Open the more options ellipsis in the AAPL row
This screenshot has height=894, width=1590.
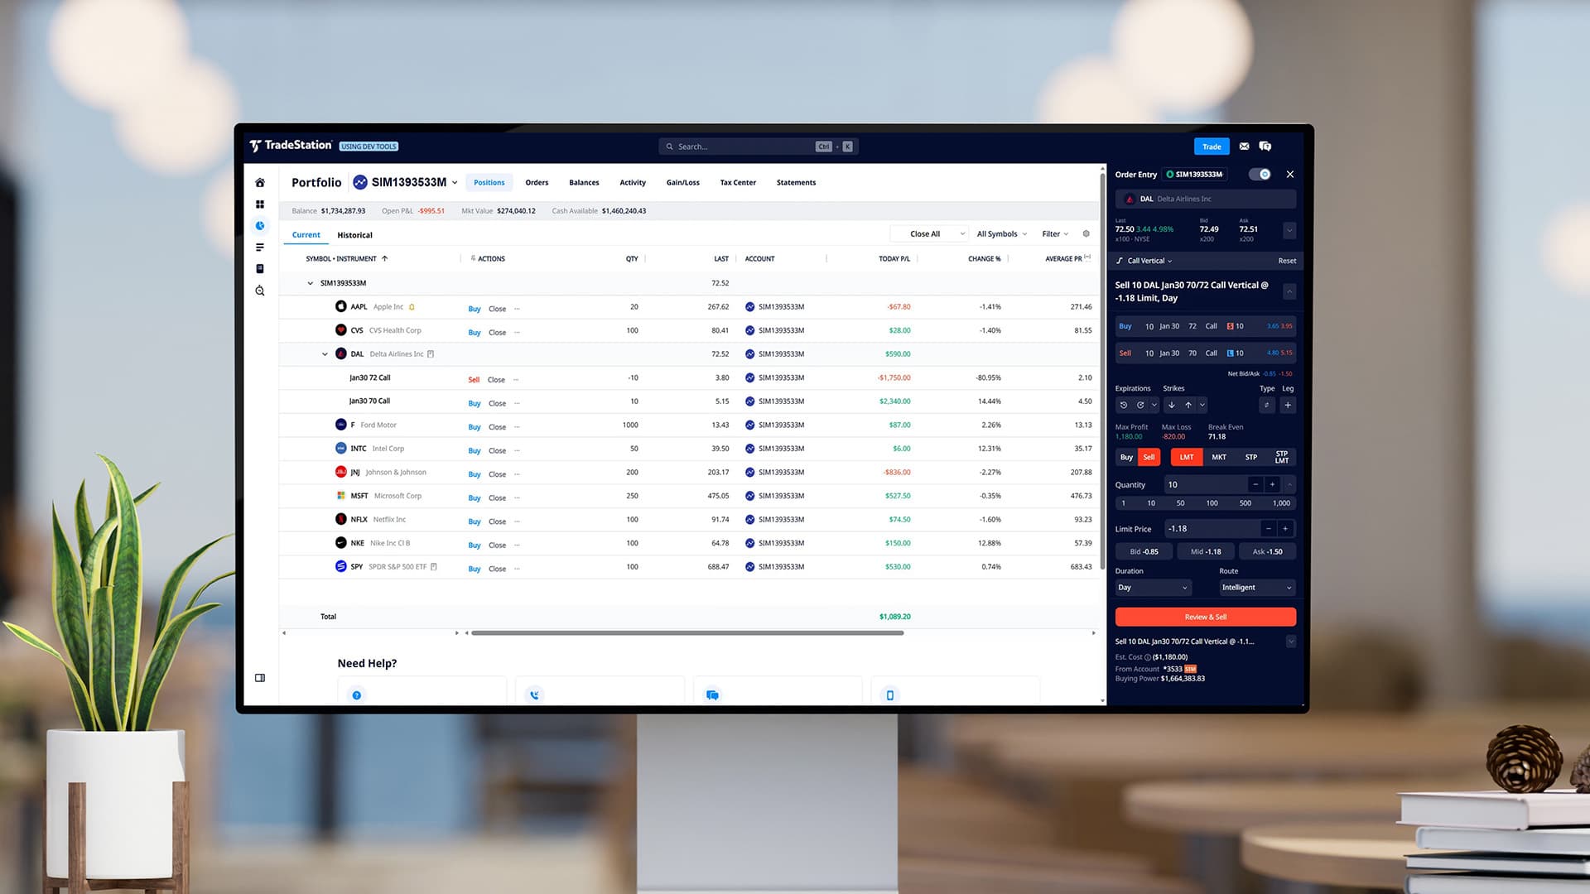click(x=517, y=309)
